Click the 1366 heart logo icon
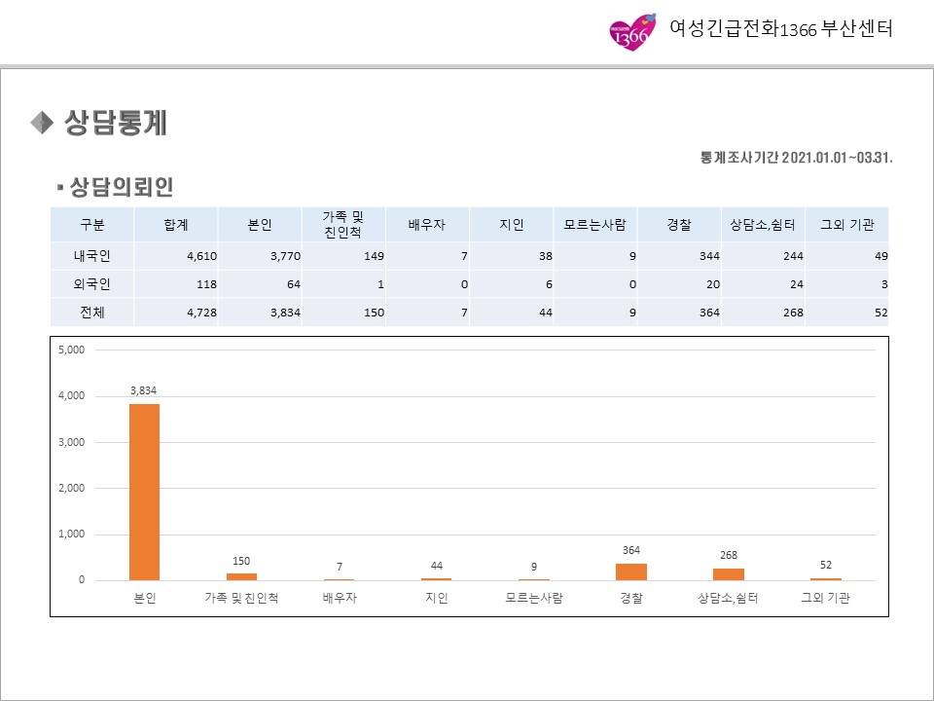This screenshot has width=934, height=701. click(x=632, y=31)
